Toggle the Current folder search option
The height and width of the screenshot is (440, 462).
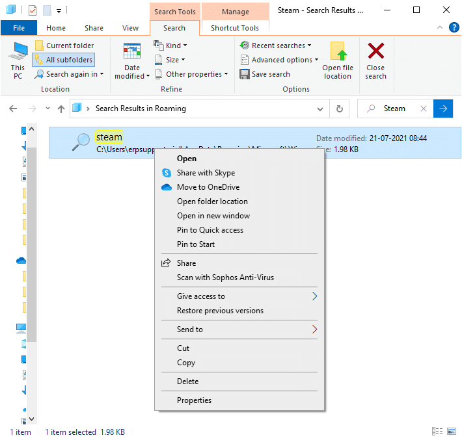coord(64,45)
